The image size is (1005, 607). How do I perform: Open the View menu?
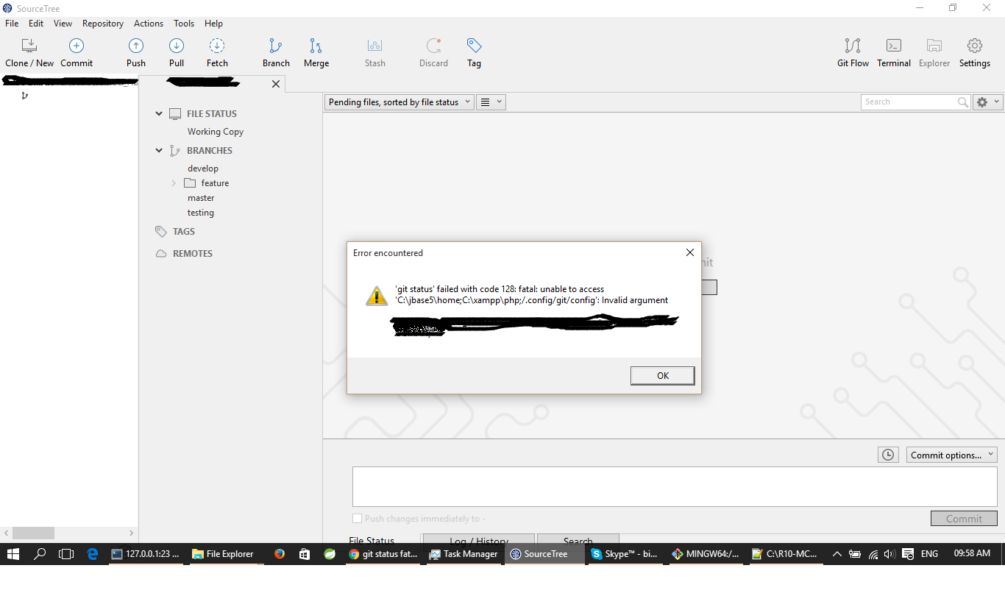coord(63,24)
